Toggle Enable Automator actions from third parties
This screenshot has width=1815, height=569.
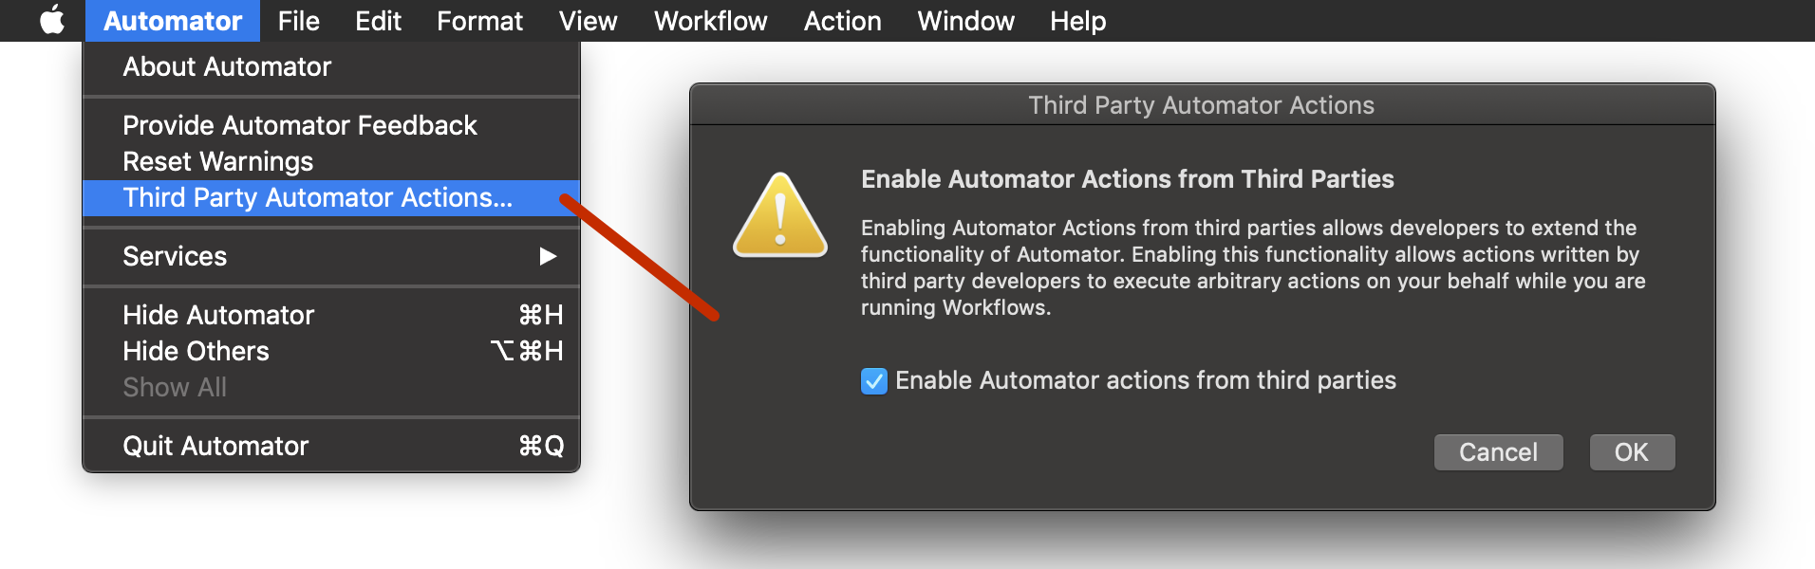(x=874, y=381)
